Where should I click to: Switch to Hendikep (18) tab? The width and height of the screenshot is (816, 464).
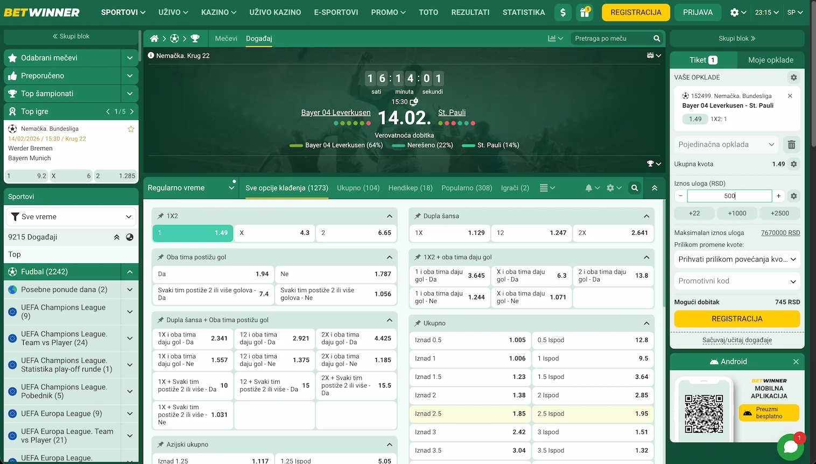click(x=410, y=188)
